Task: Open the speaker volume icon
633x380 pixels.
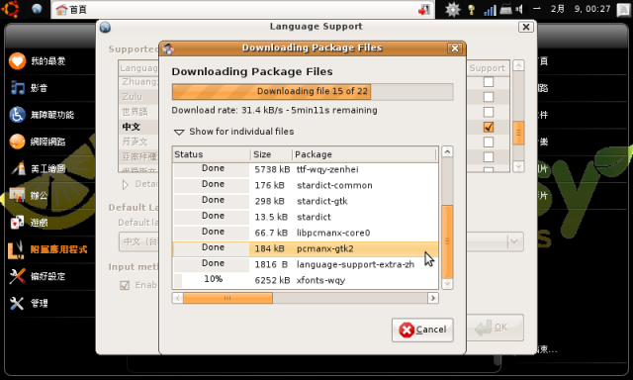Action: coord(519,9)
